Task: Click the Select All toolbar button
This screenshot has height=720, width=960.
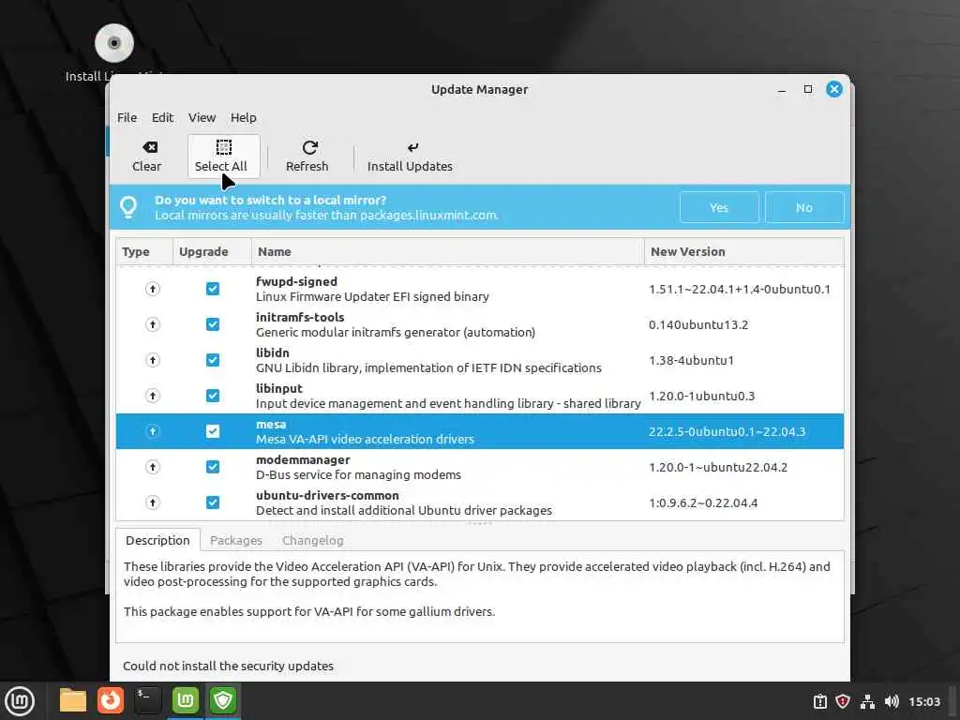Action: tap(223, 157)
